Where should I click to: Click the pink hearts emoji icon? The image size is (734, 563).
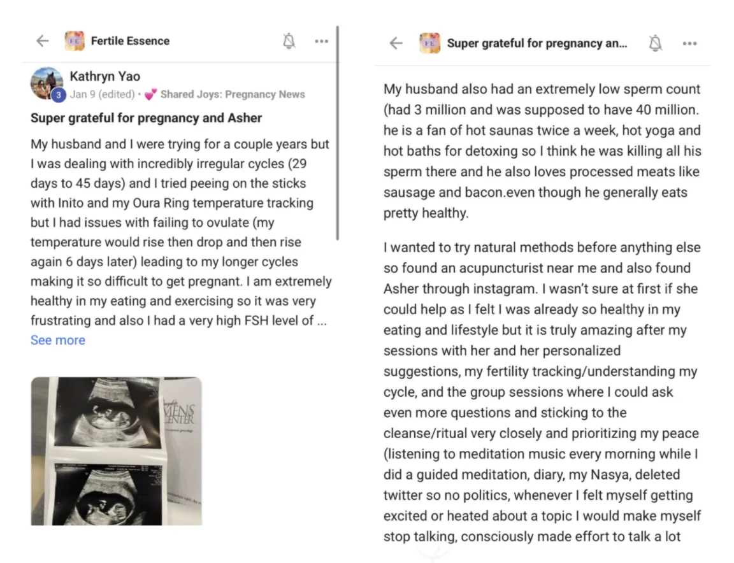point(150,95)
